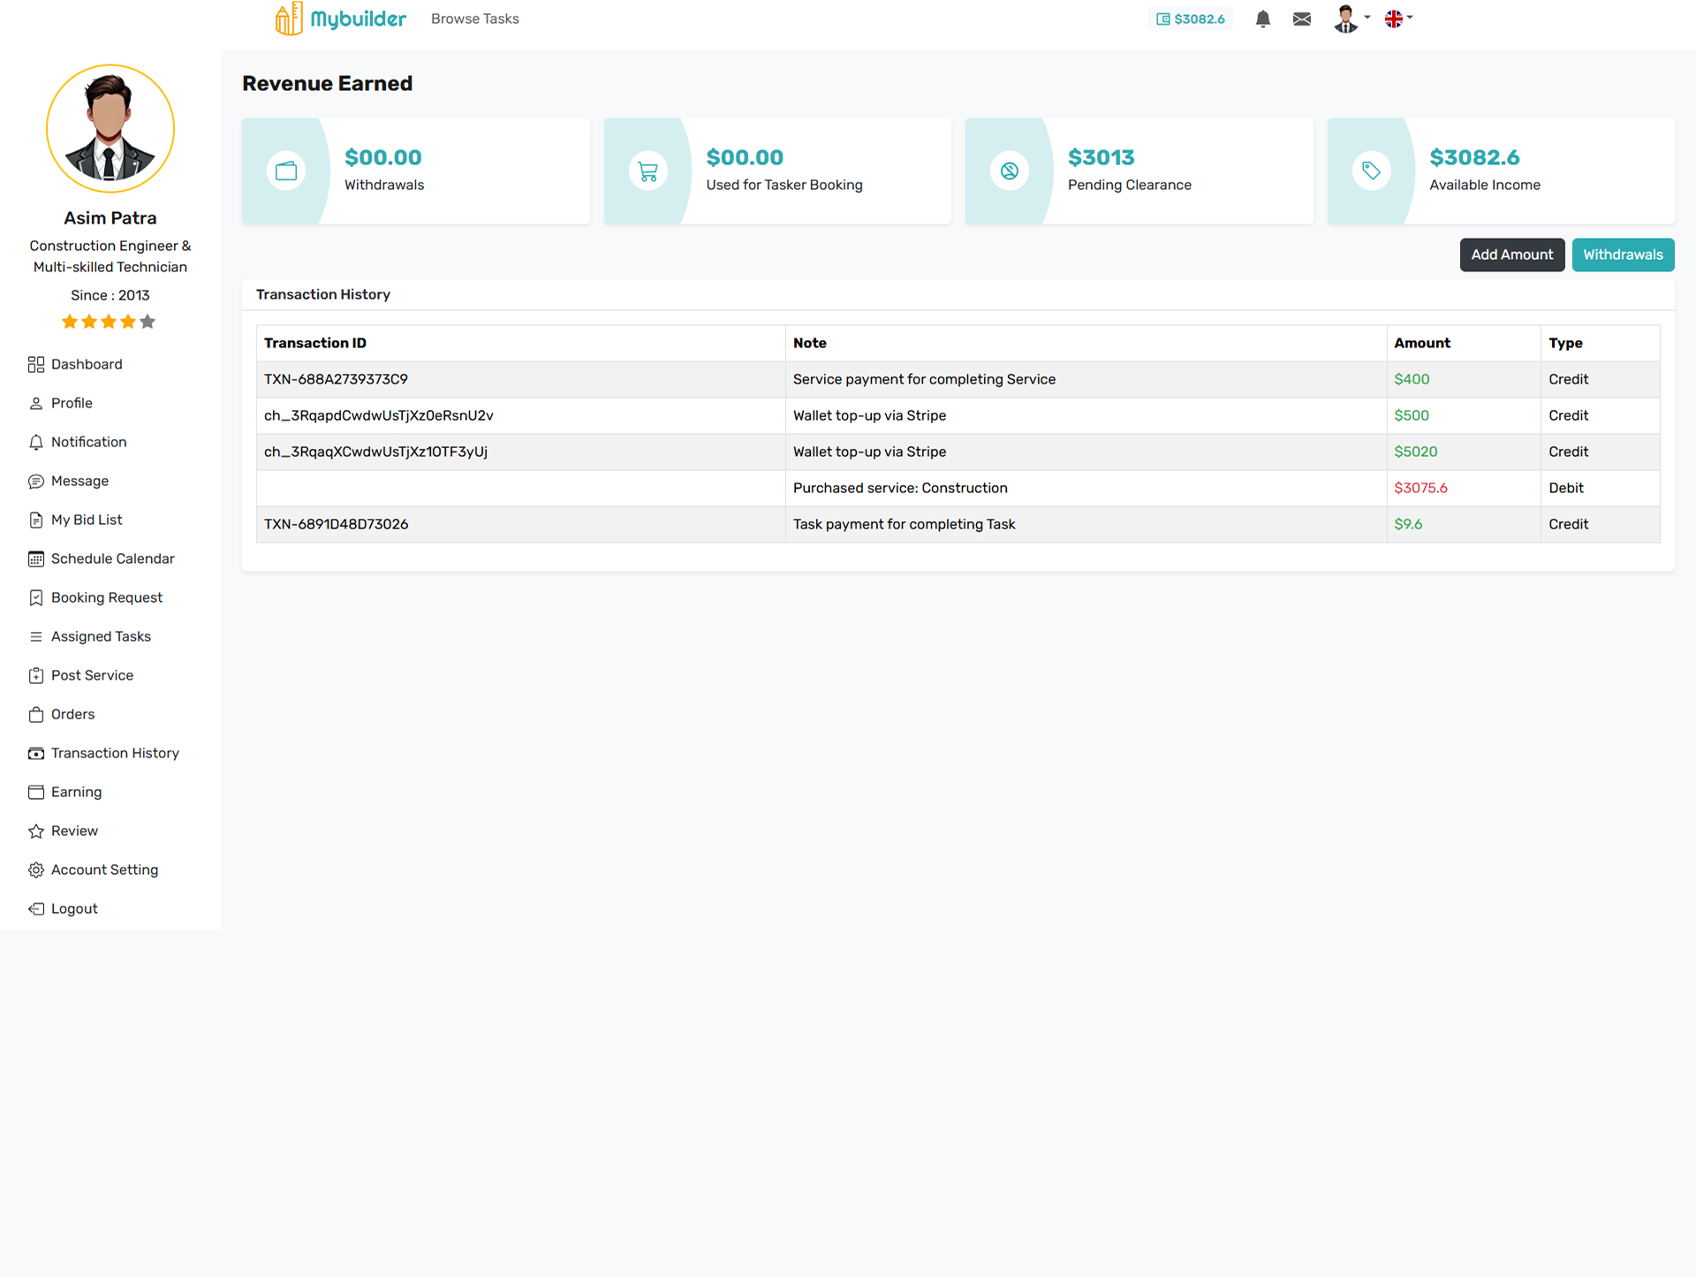
Task: Click the Withdrawals wallet card icon
Action: click(286, 171)
